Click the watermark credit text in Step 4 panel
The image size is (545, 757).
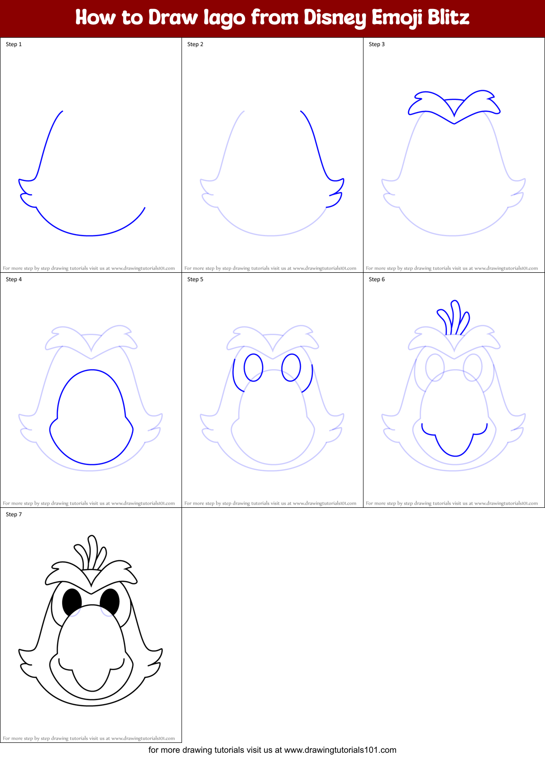pyautogui.click(x=89, y=503)
